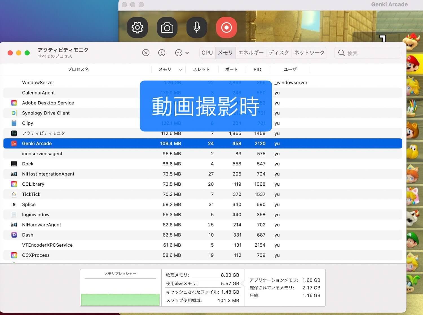Select the iconservicesagent process name

click(x=42, y=154)
